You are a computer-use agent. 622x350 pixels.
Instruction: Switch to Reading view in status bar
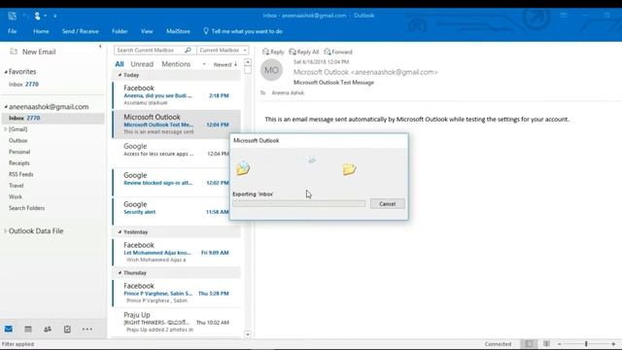point(546,343)
